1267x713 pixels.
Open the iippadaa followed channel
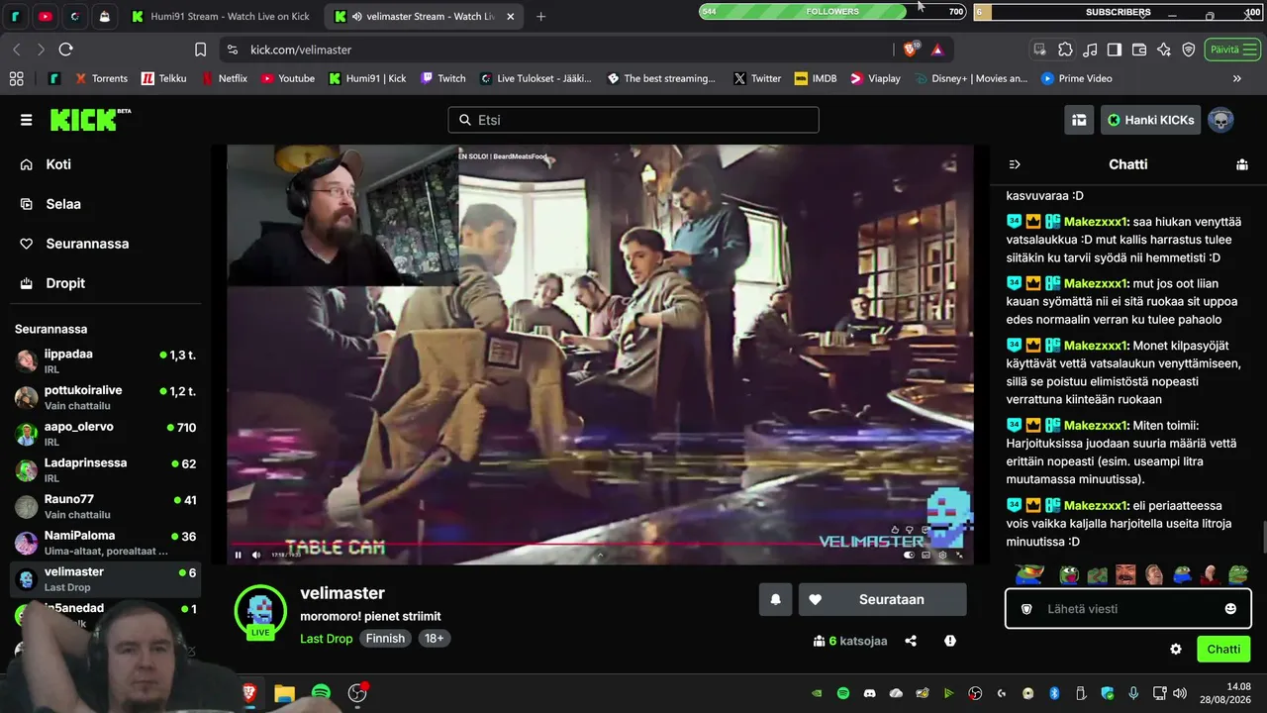105,361
